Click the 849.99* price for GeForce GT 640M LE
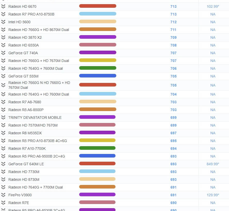 pyautogui.click(x=213, y=164)
